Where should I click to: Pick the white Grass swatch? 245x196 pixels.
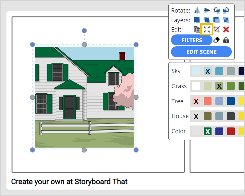click(196, 86)
